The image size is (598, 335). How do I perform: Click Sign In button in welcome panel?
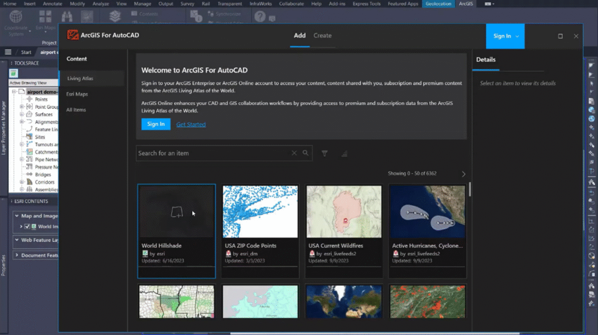pos(156,124)
